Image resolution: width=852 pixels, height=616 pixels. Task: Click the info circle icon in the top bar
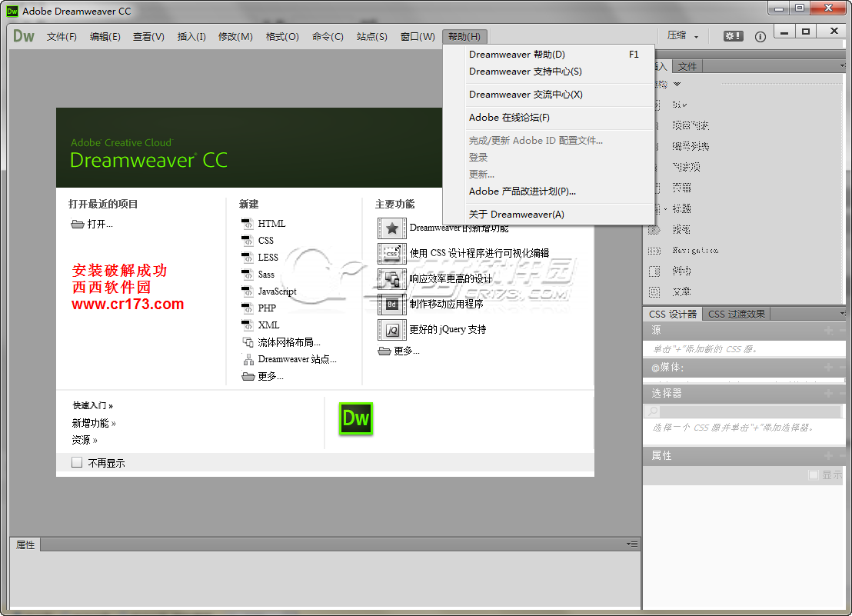760,36
